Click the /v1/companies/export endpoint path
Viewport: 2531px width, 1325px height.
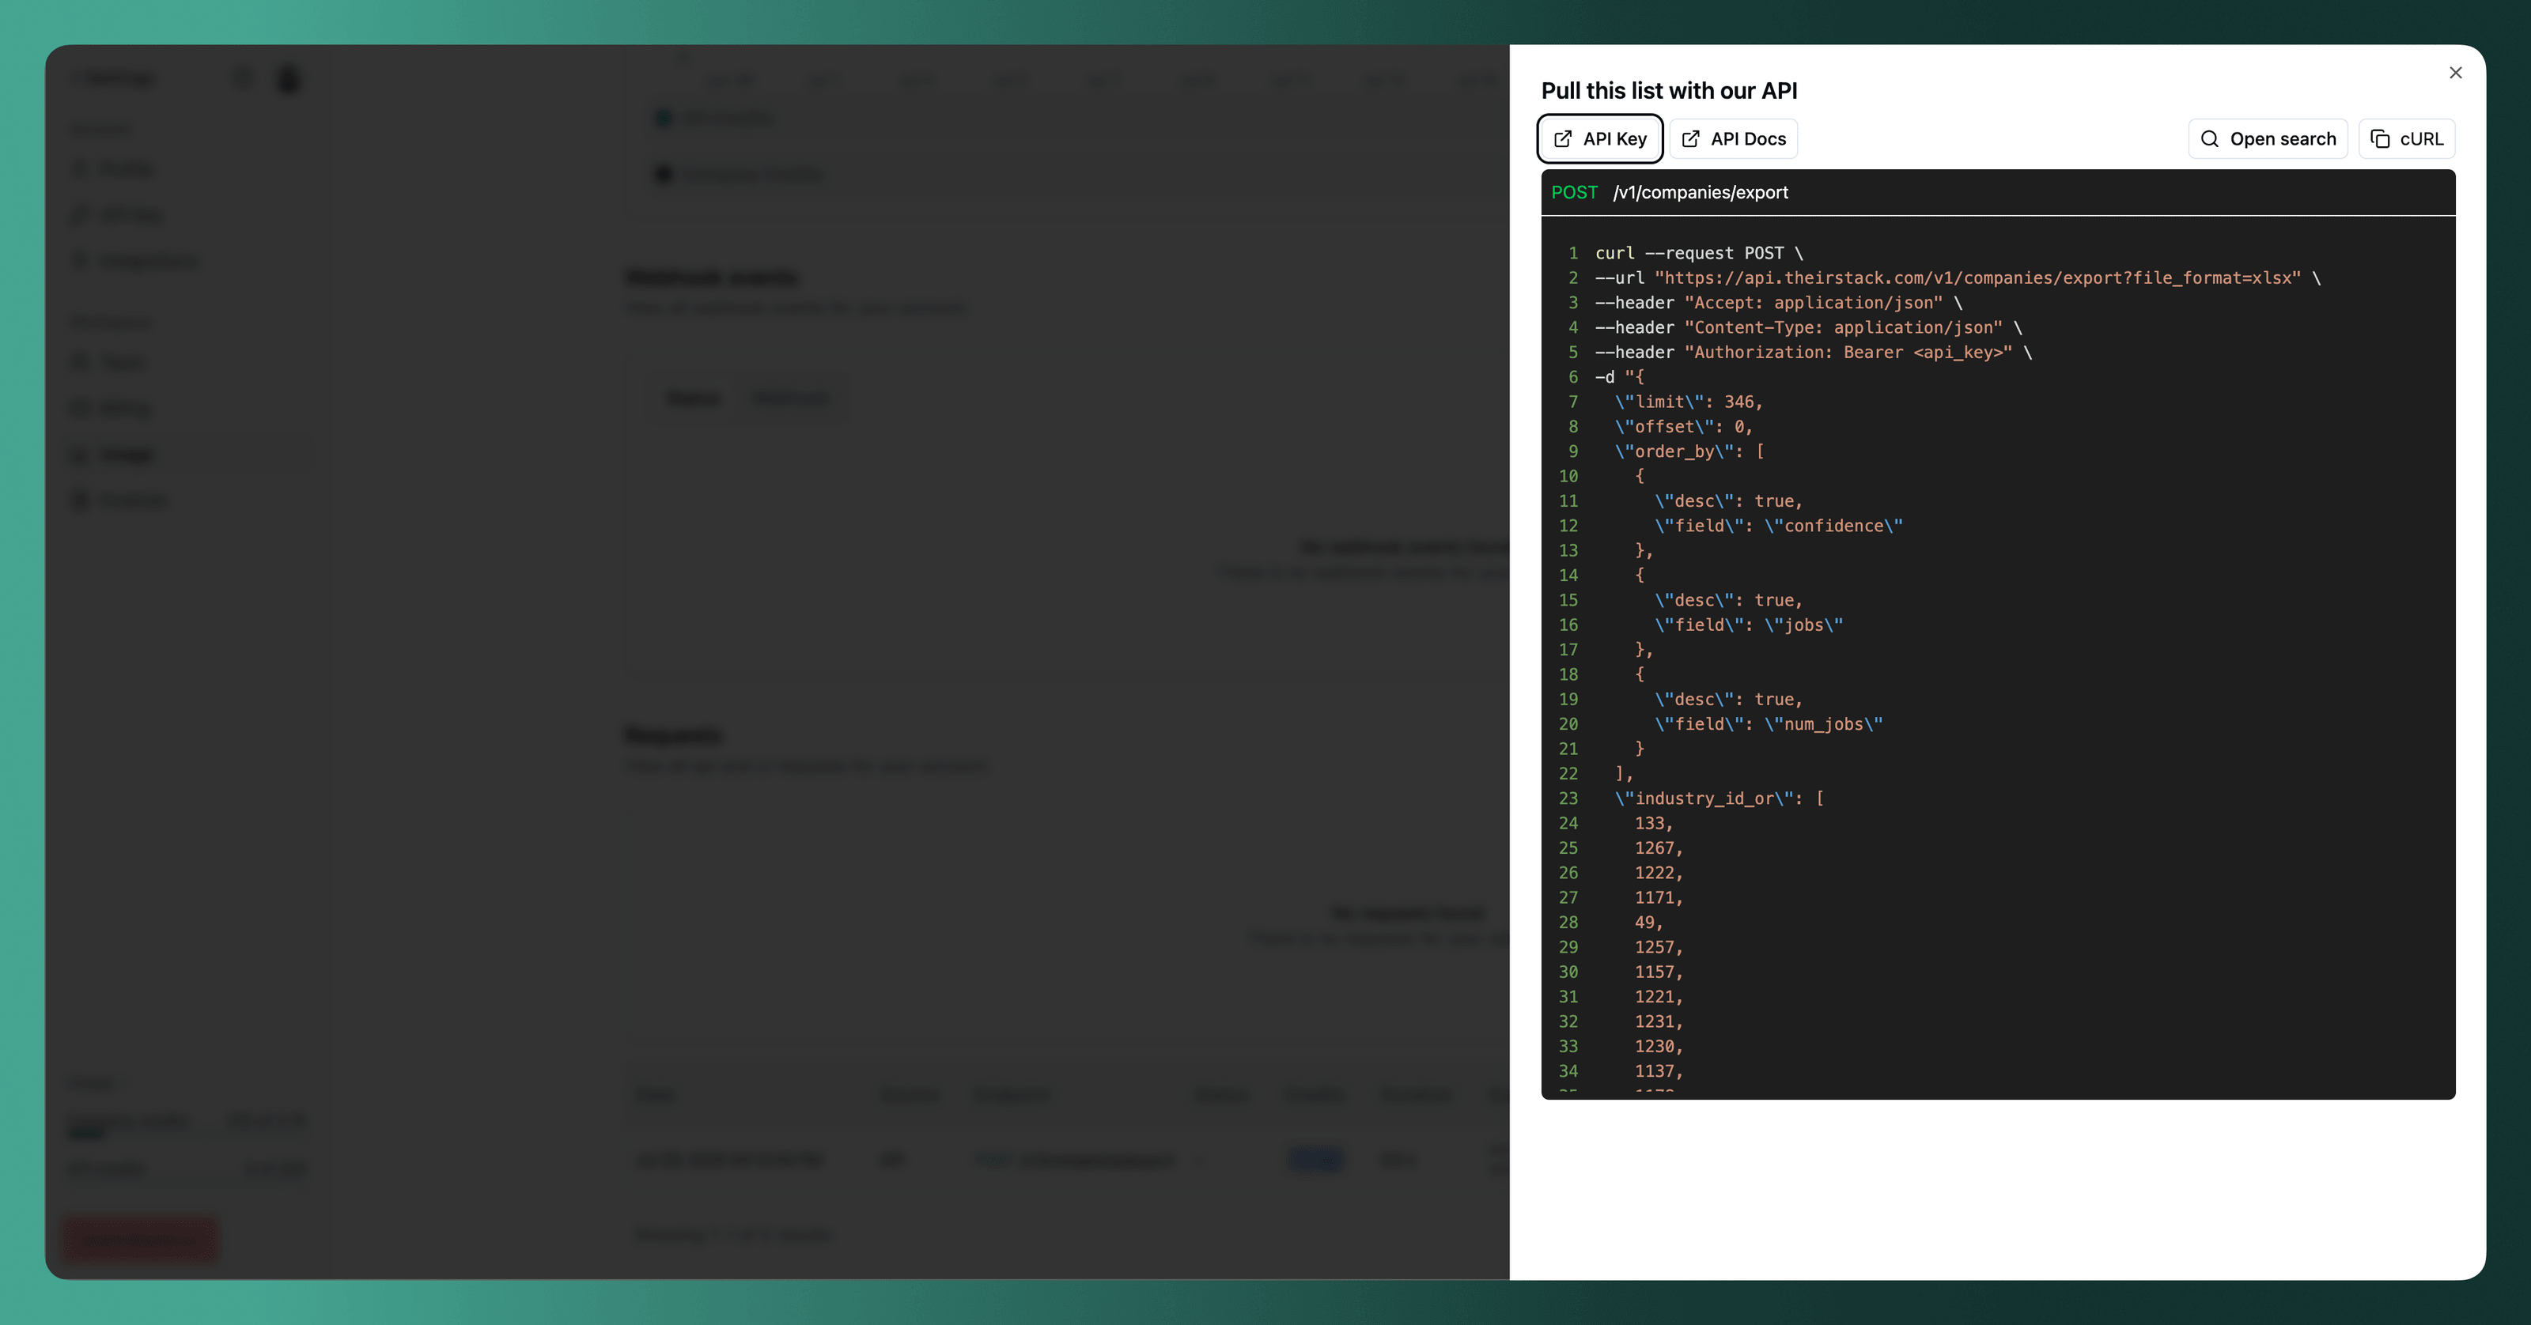pos(1700,193)
